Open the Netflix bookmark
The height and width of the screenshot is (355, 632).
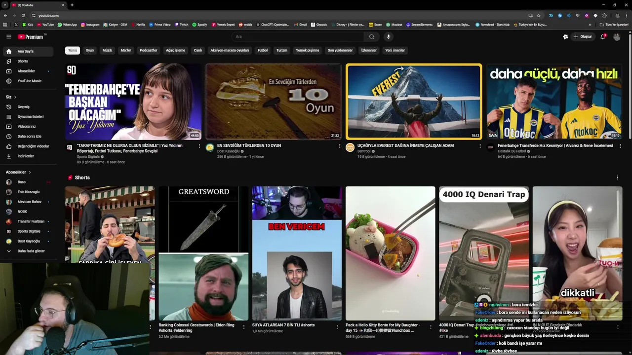pyautogui.click(x=138, y=24)
